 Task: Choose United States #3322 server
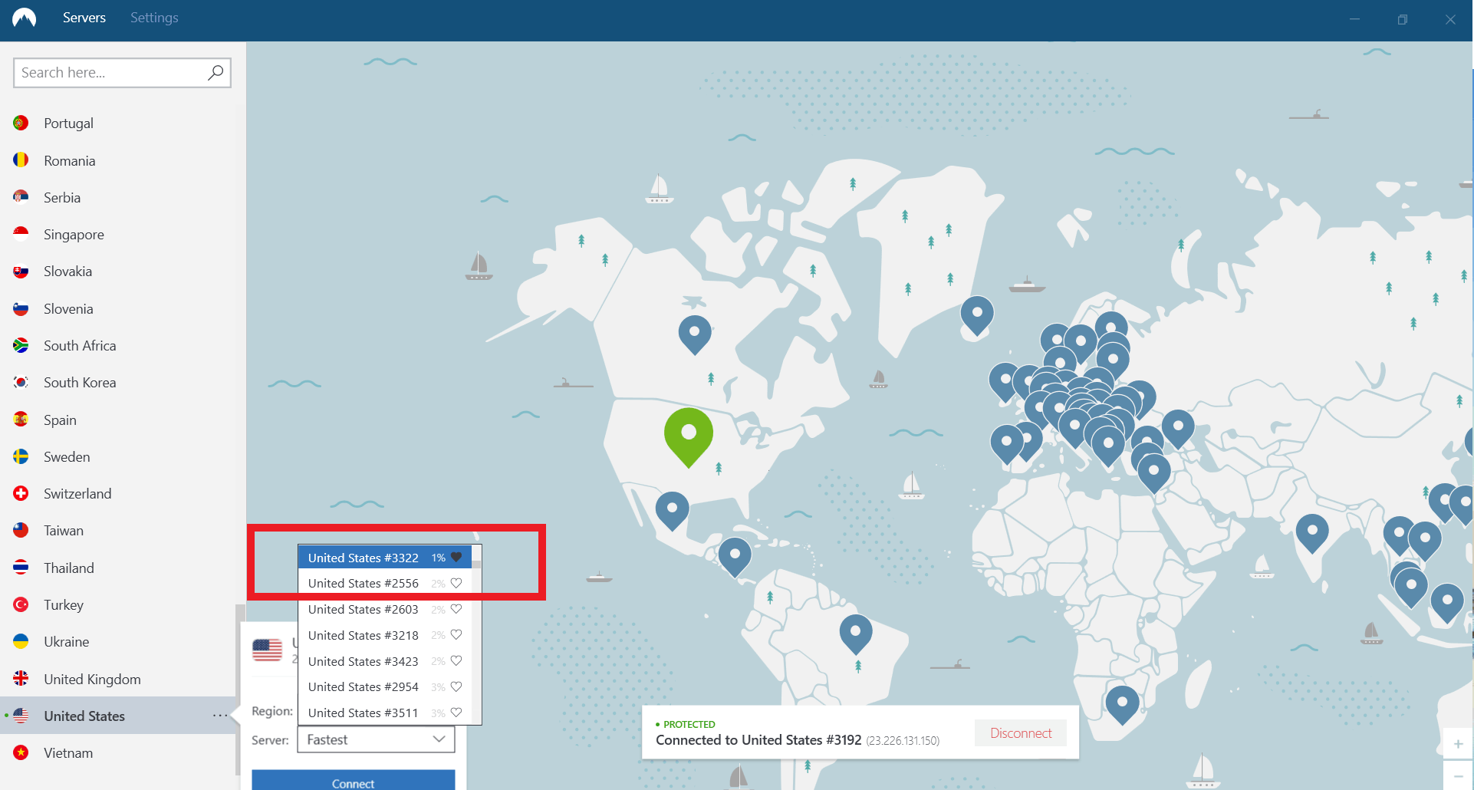point(385,558)
